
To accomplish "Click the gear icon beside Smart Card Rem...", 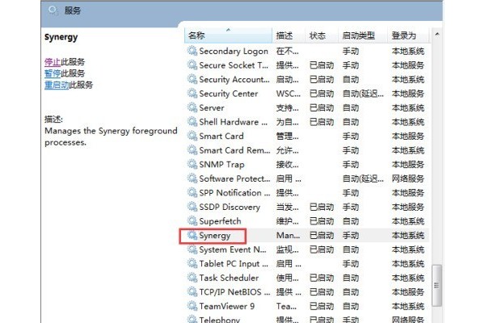I will tap(192, 150).
